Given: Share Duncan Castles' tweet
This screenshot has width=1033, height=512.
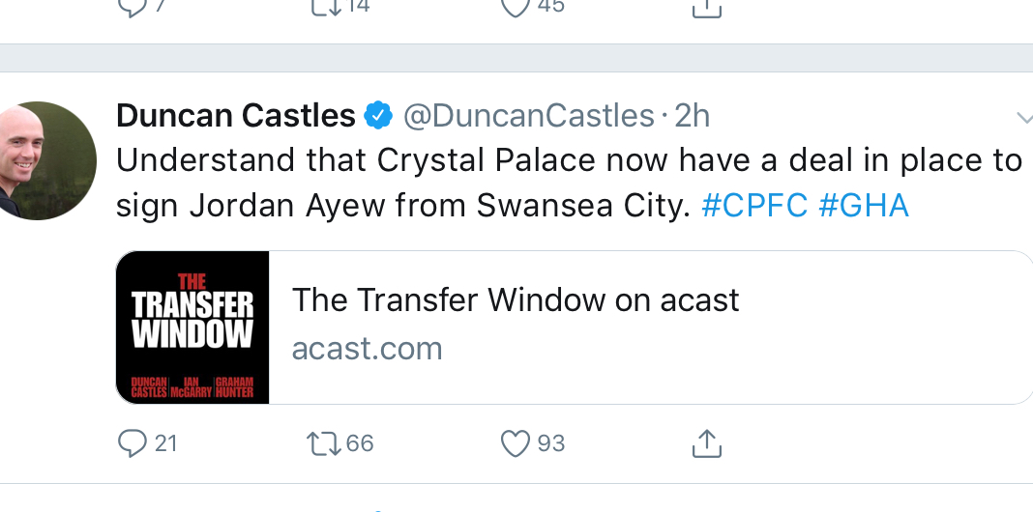Looking at the screenshot, I should (707, 443).
